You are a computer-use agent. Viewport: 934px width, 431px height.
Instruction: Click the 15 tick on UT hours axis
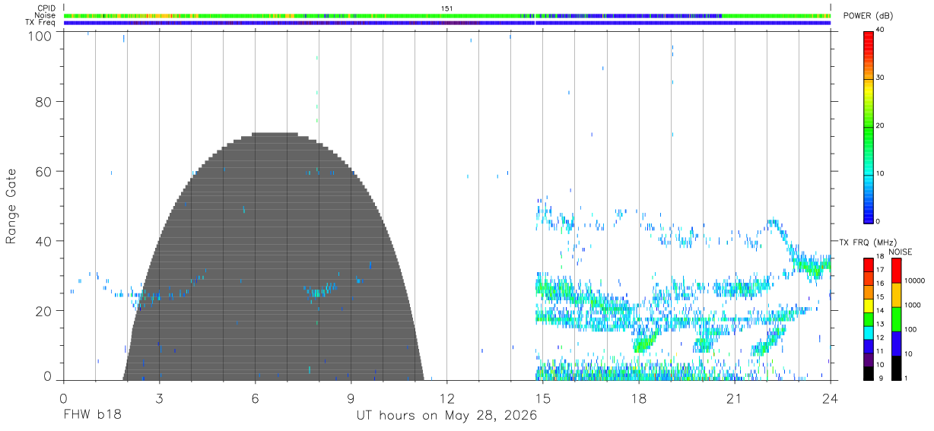coord(542,398)
